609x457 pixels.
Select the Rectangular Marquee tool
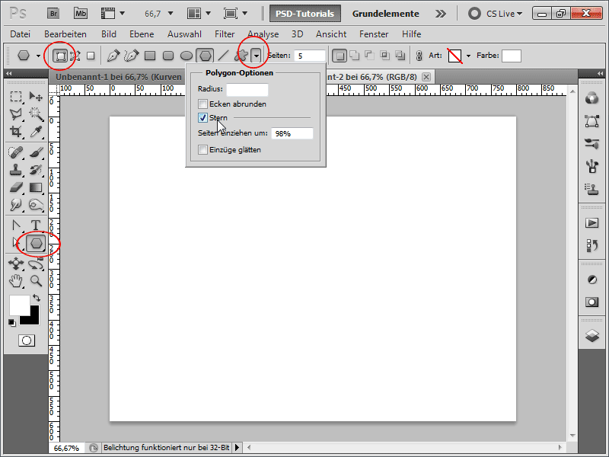click(16, 96)
